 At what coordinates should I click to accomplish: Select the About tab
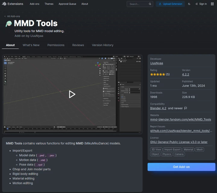(x=10, y=45)
